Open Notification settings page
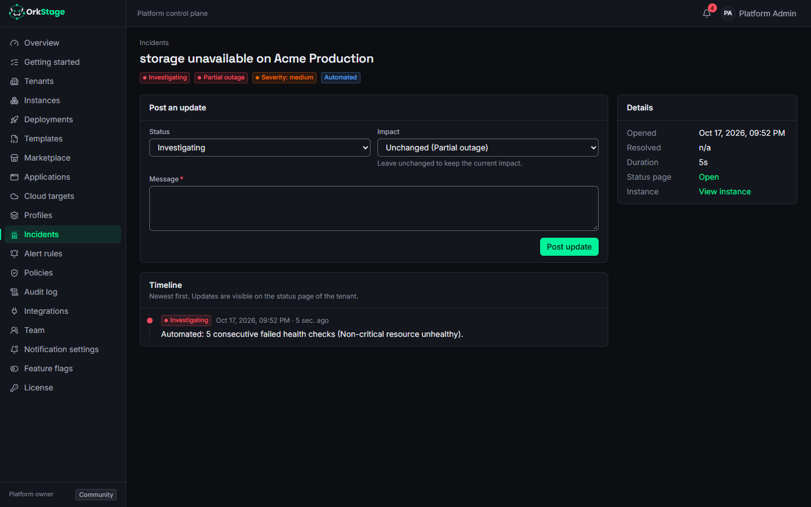 tap(63, 349)
